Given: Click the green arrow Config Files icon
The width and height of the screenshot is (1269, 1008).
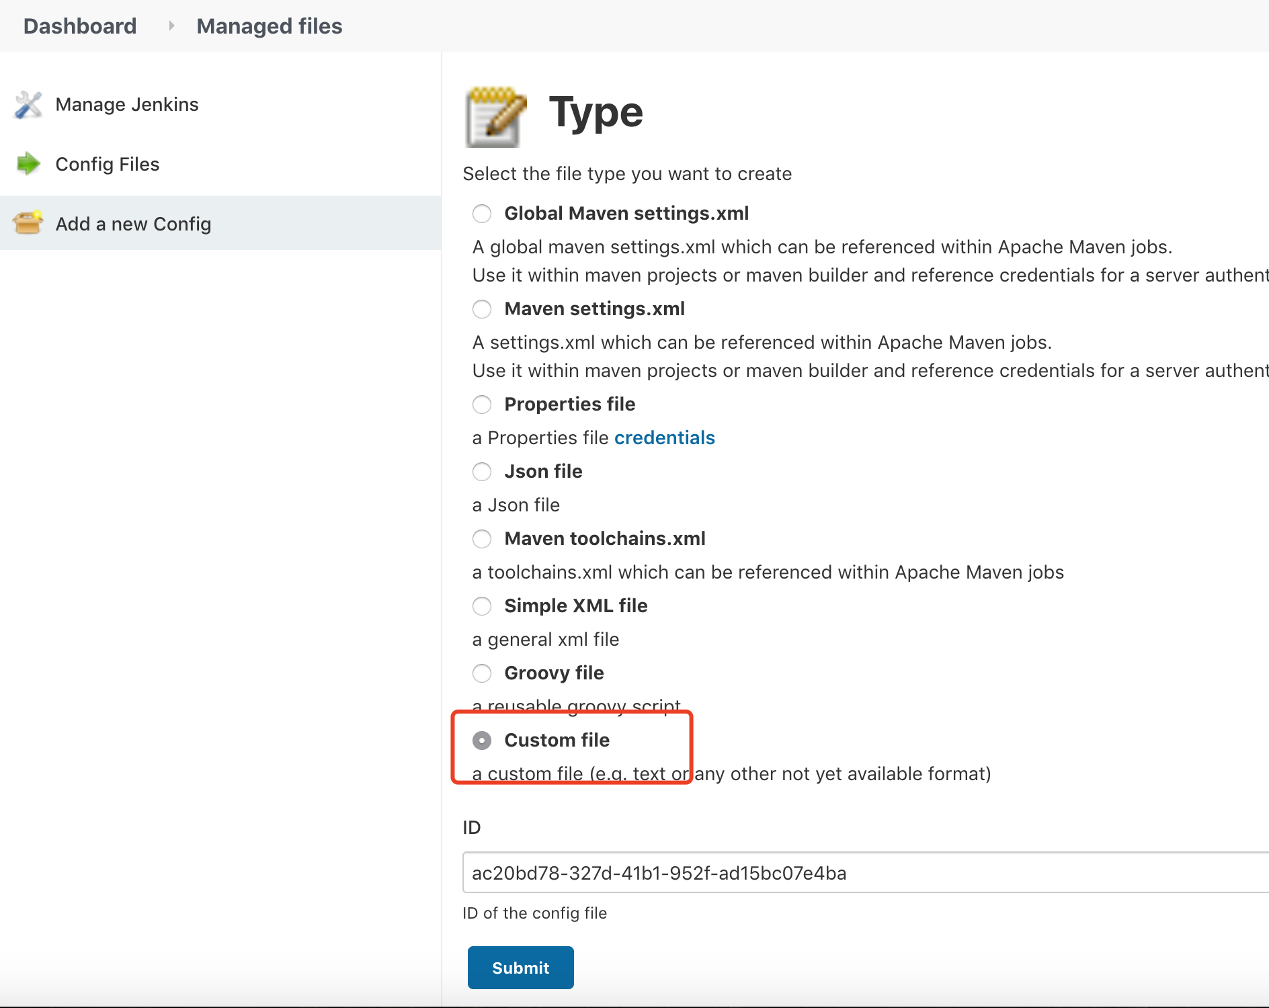Looking at the screenshot, I should coord(28,163).
